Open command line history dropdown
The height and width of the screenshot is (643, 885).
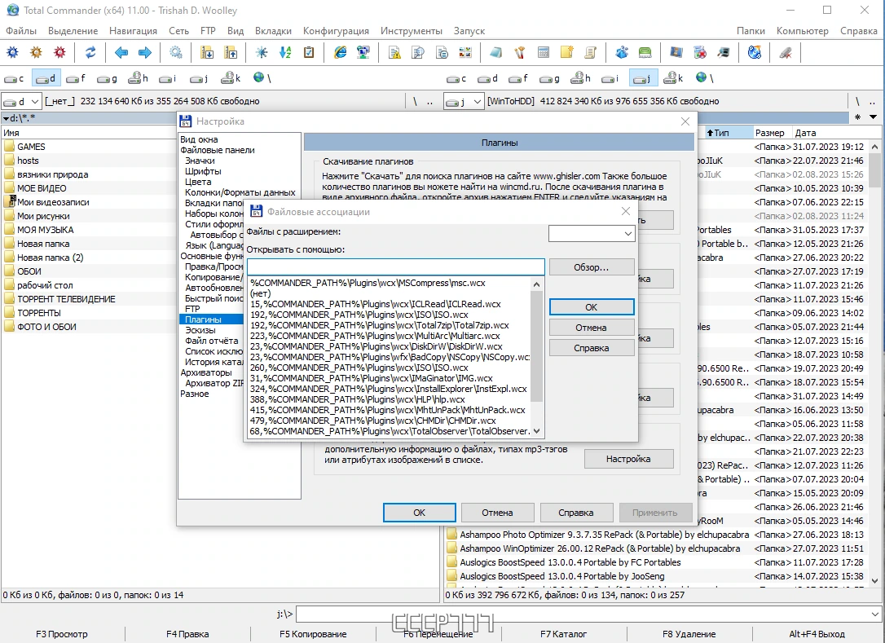875,614
